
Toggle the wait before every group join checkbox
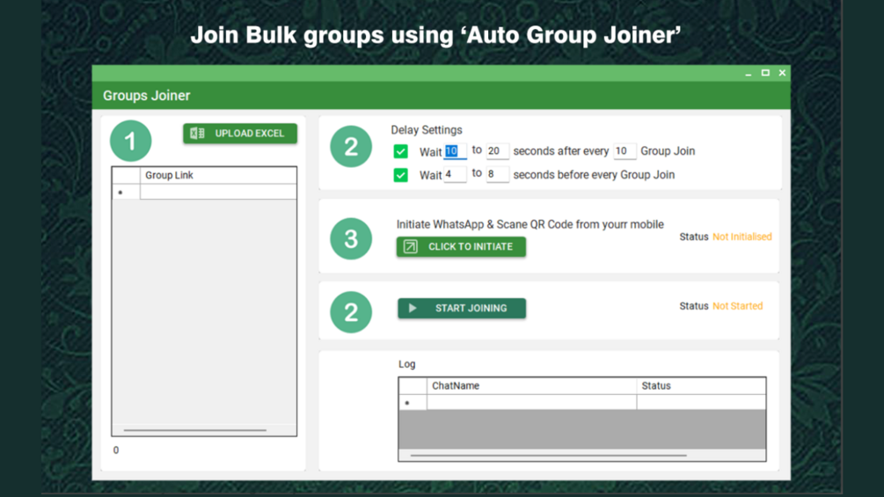click(x=401, y=175)
